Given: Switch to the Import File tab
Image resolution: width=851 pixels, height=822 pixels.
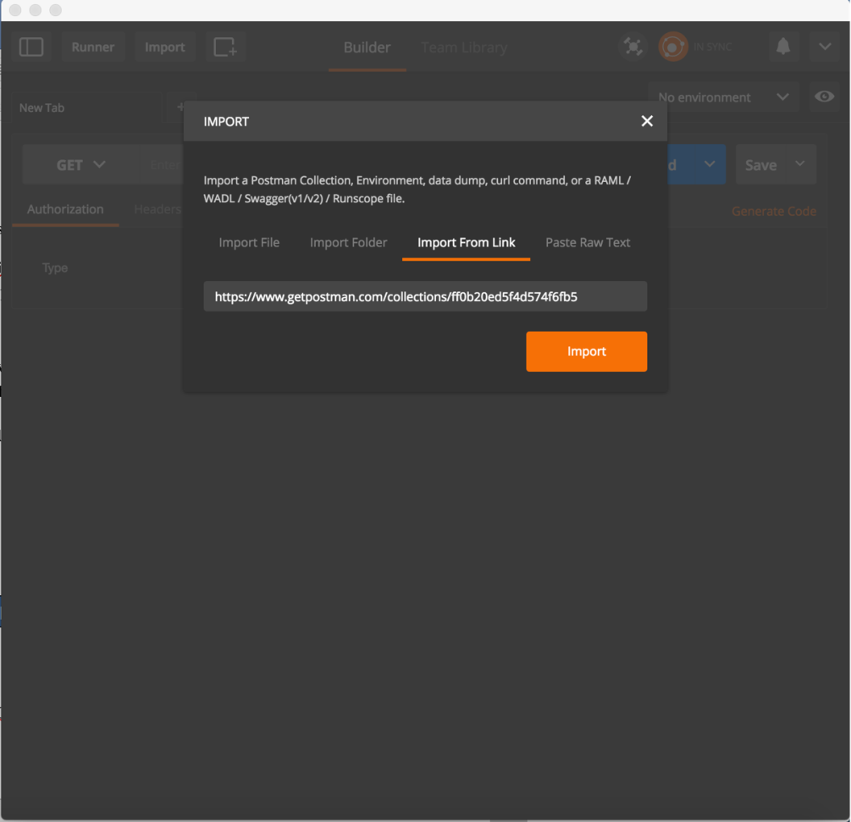Looking at the screenshot, I should coord(249,243).
